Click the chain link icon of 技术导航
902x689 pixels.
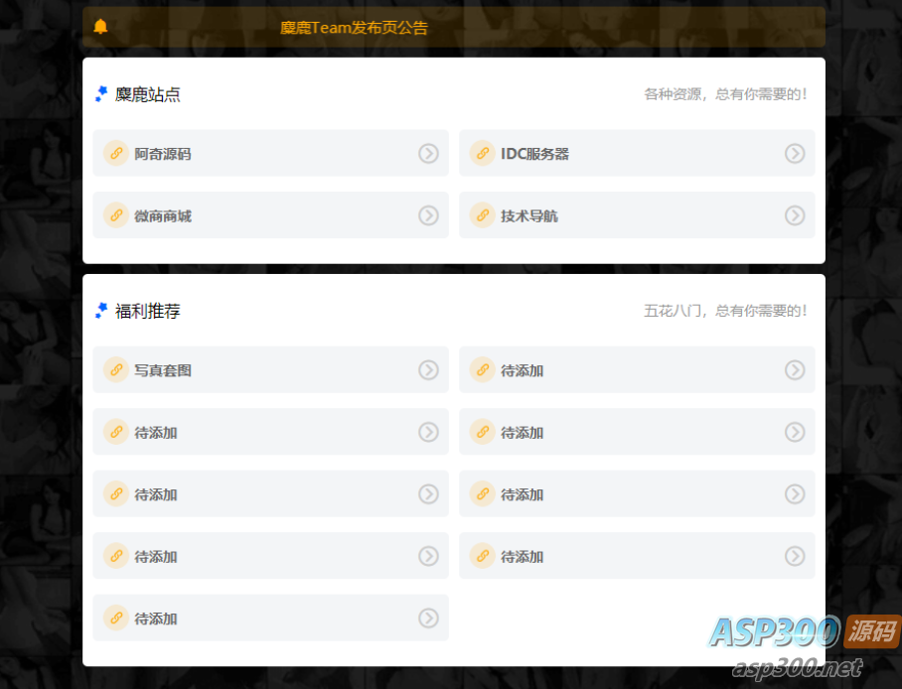point(483,215)
